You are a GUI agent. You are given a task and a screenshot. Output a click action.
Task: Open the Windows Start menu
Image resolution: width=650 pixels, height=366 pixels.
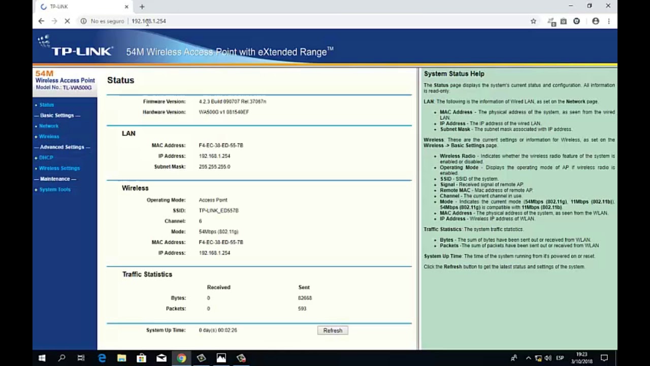point(42,358)
